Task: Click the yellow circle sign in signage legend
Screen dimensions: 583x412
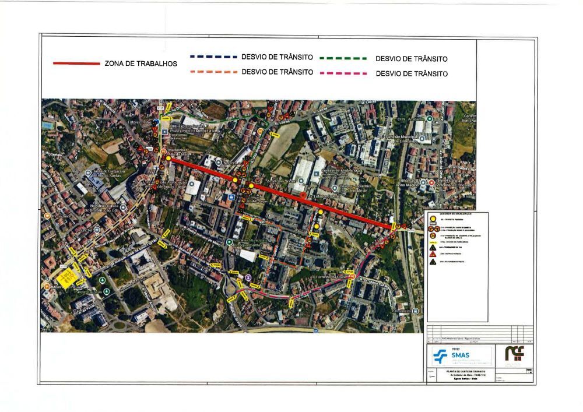Action: pyautogui.click(x=433, y=219)
